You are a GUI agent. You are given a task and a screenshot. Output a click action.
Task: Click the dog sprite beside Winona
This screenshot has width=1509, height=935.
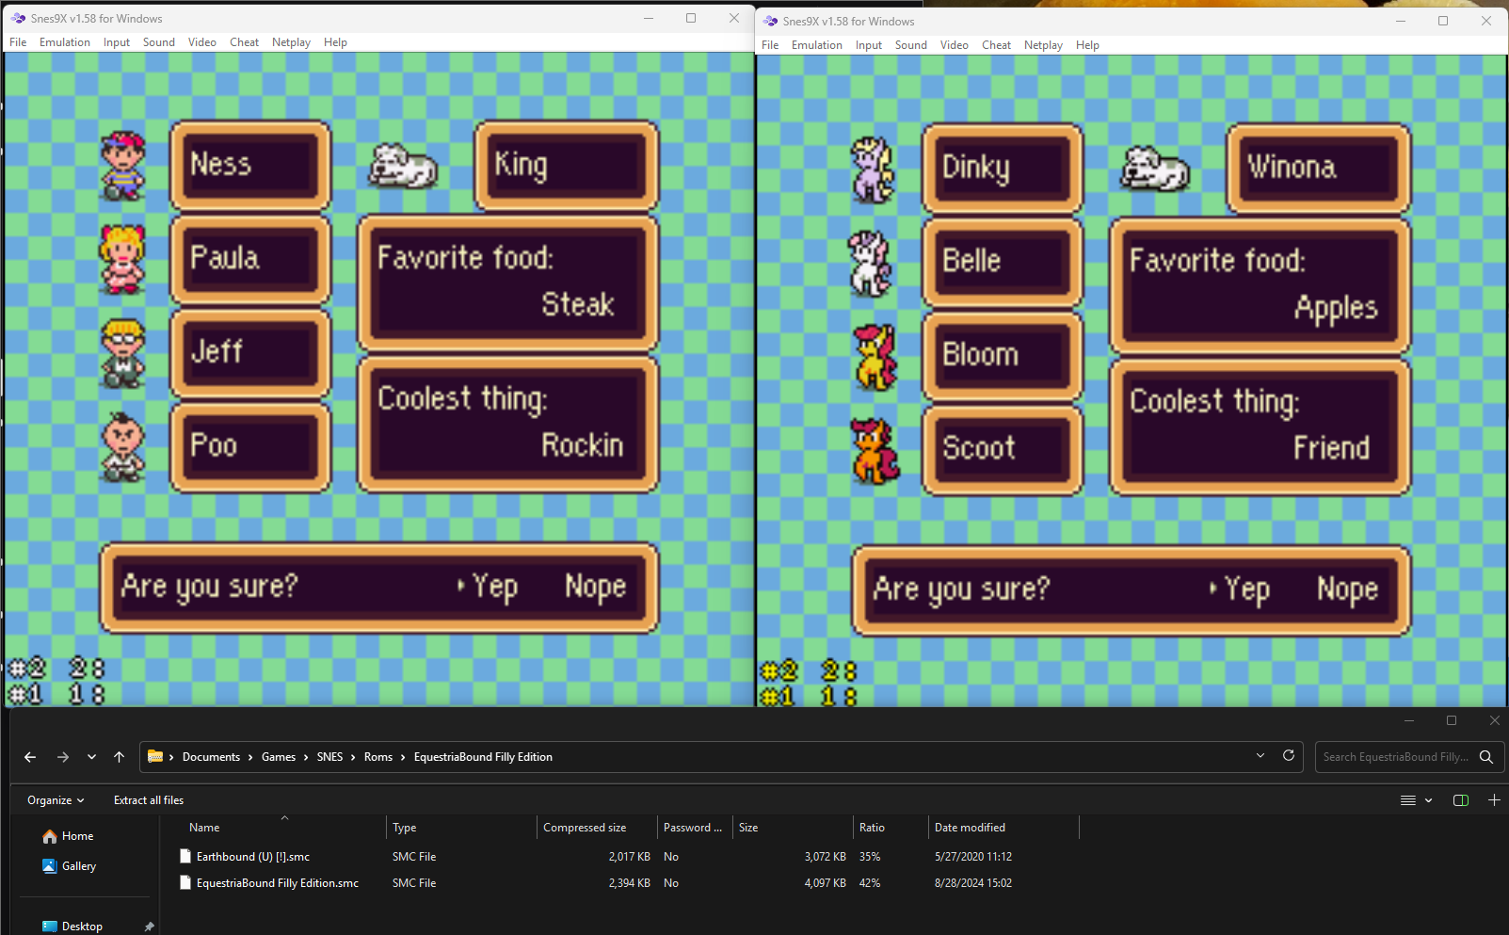pos(1155,169)
